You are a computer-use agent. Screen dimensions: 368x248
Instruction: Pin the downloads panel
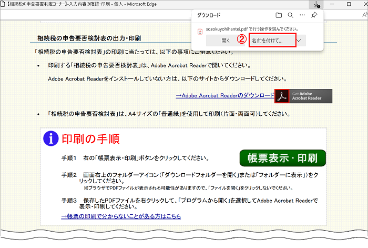(314, 15)
